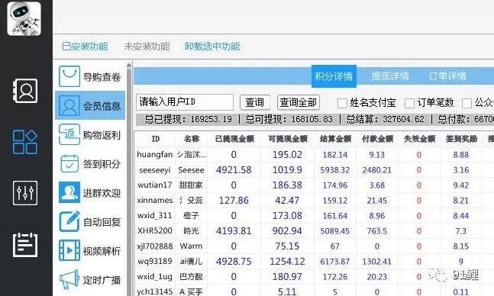This screenshot has width=494, height=296.
Task: Select the wxid_311 row ID cell
Action: [x=155, y=216]
